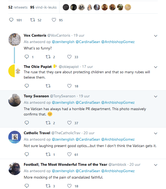
Task: Retweet The Okie Papist tweet
Action: (x=48, y=86)
